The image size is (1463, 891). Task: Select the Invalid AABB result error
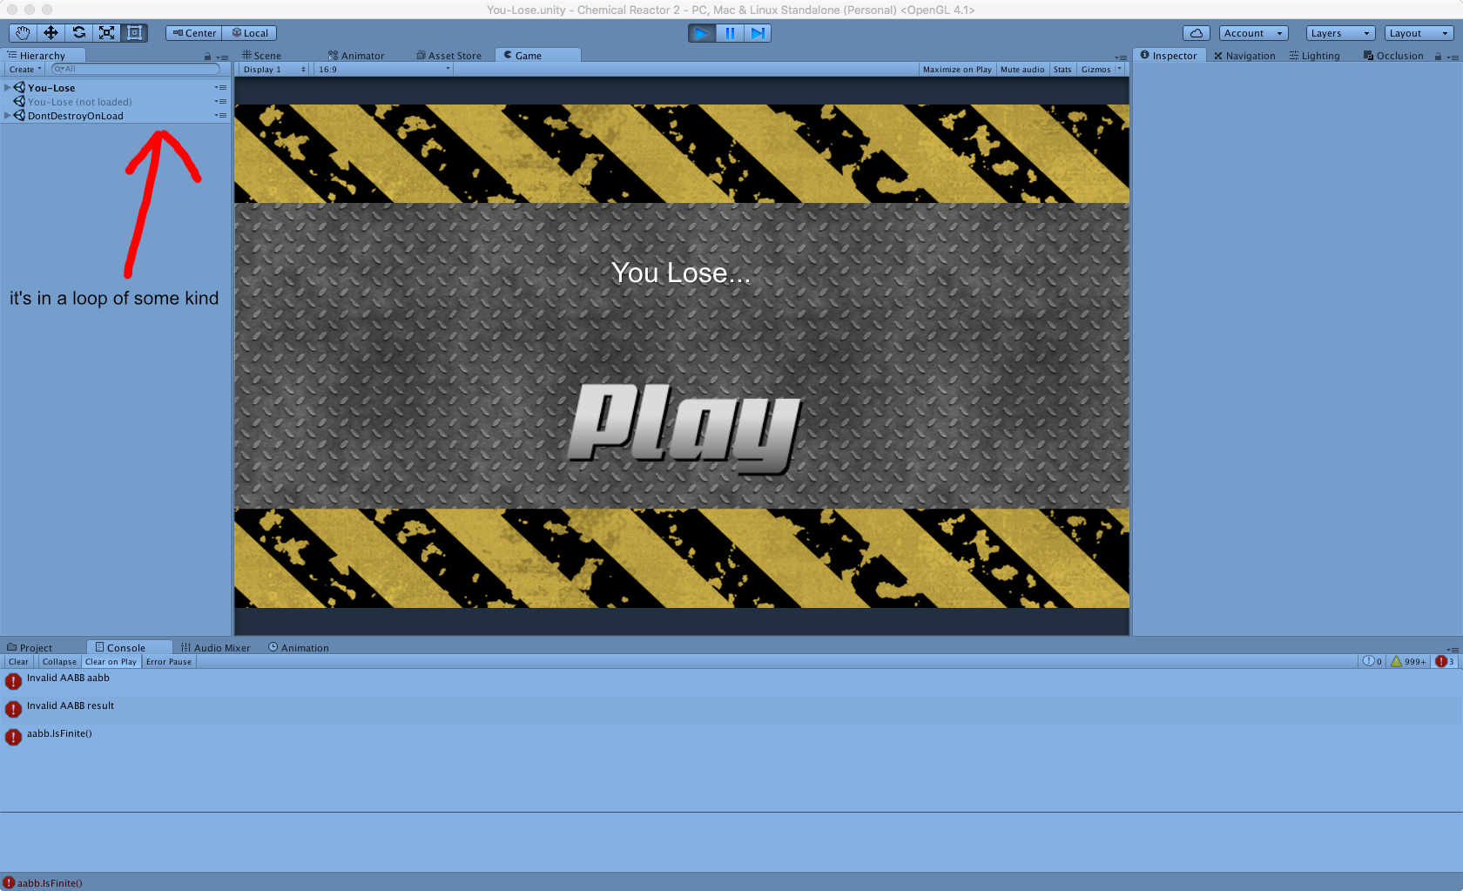pyautogui.click(x=731, y=710)
